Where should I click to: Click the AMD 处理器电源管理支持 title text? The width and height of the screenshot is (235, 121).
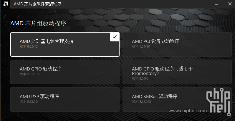[47, 41]
